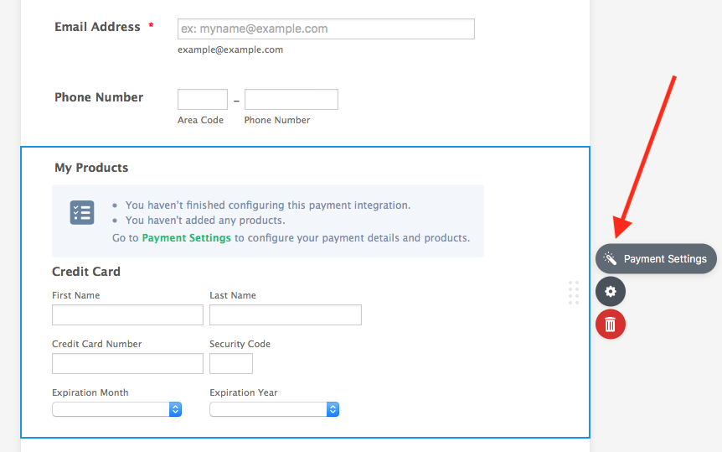Select the My Products heading

[x=91, y=168]
